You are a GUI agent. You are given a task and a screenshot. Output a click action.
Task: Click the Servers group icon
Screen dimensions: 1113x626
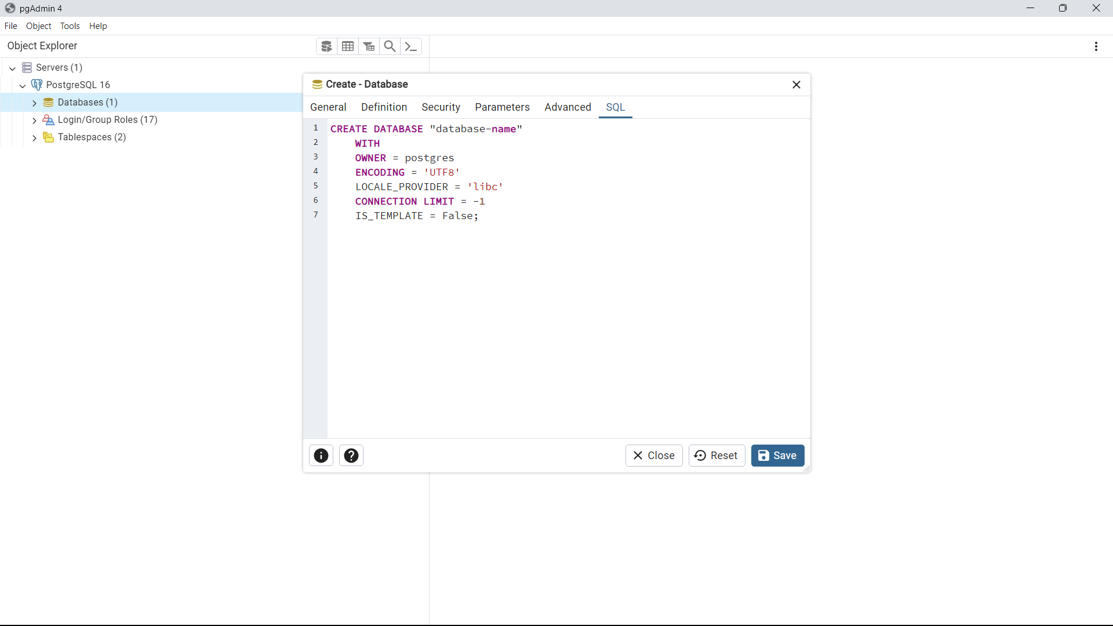[27, 68]
